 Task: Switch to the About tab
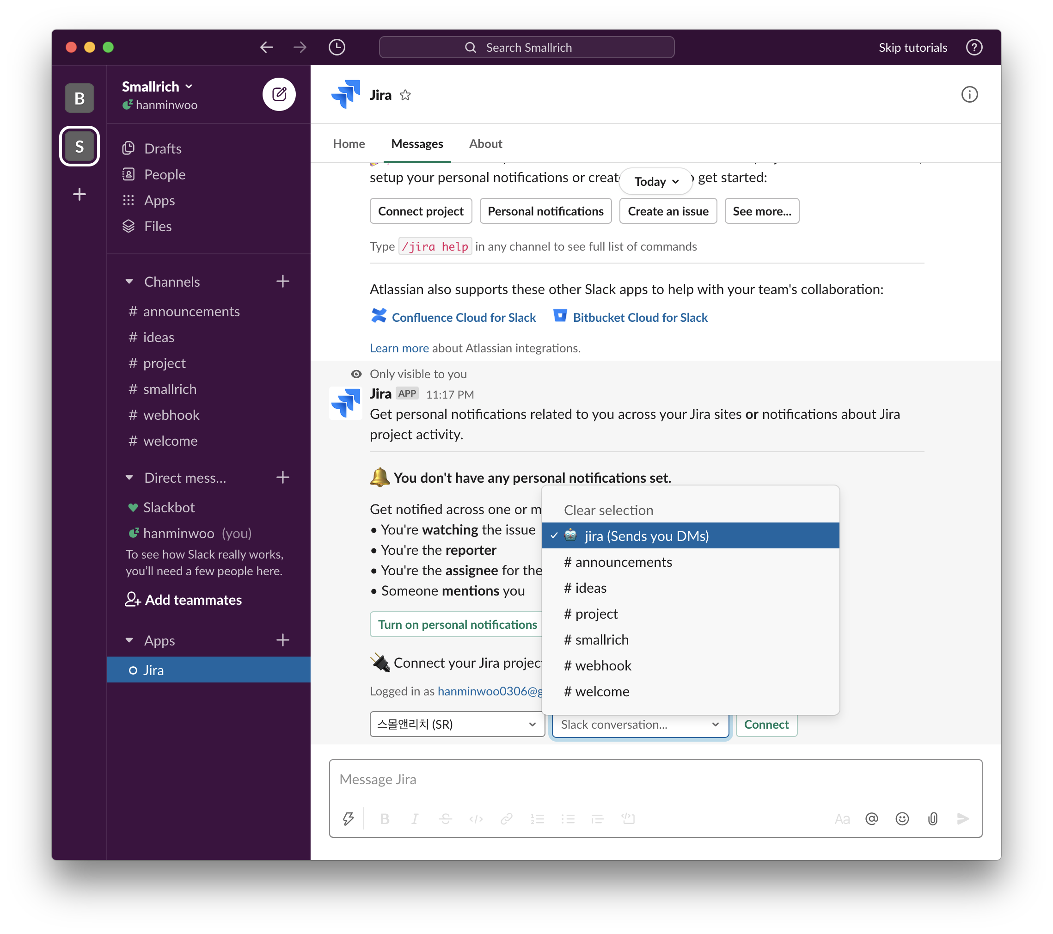click(485, 144)
